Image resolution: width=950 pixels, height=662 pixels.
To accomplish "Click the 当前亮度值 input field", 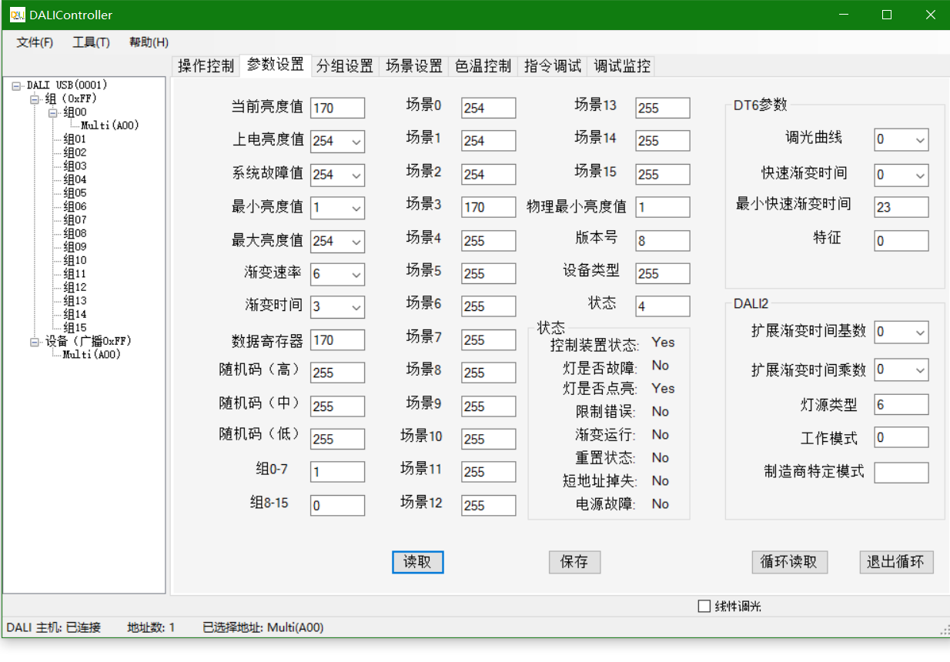I will (337, 109).
